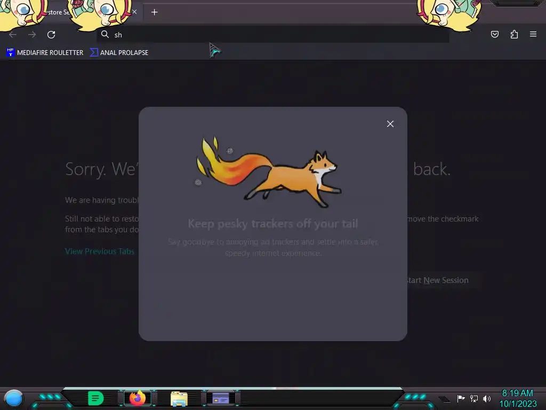This screenshot has height=410, width=546.
Task: Open Action Center flag icon
Action: point(461,398)
